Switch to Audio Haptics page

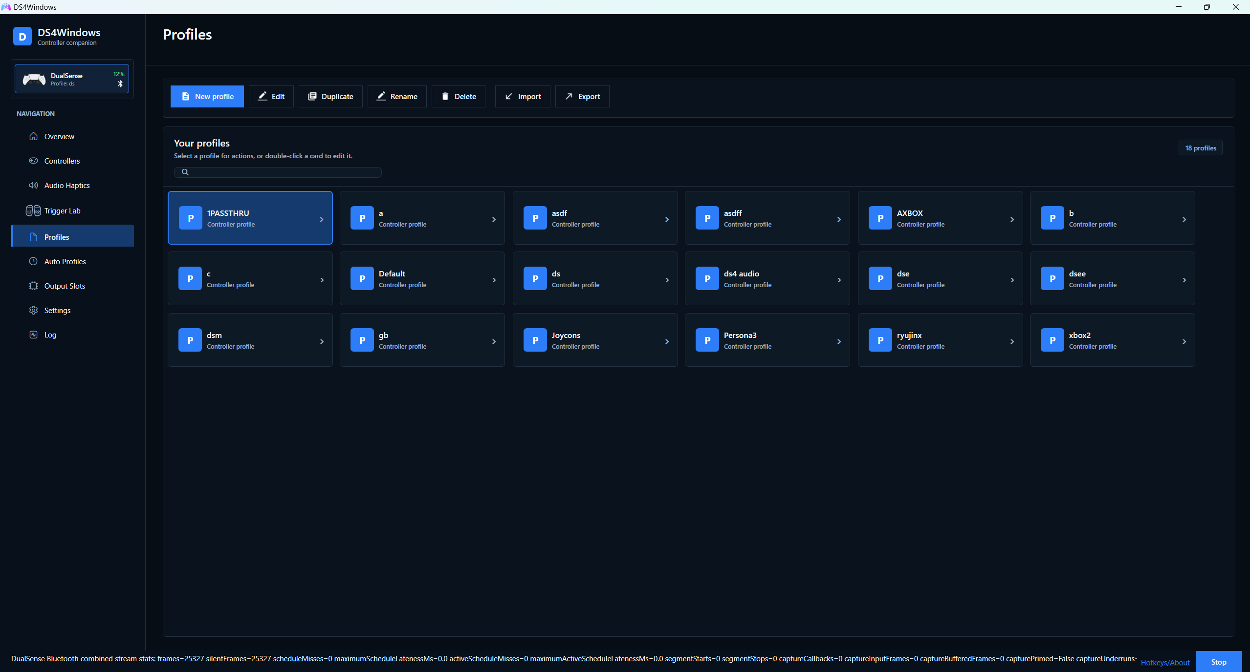[72, 185]
